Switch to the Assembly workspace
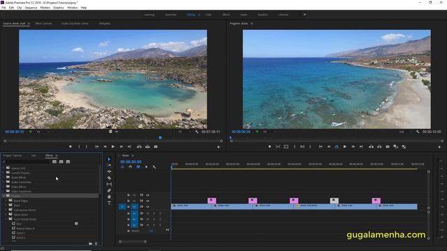The image size is (447, 251). pyautogui.click(x=170, y=15)
